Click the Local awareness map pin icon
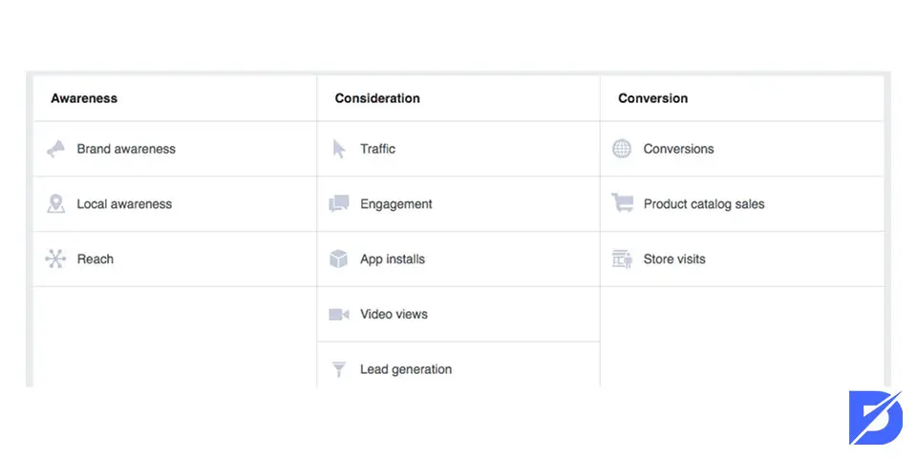This screenshot has height=458, width=917. pos(55,204)
